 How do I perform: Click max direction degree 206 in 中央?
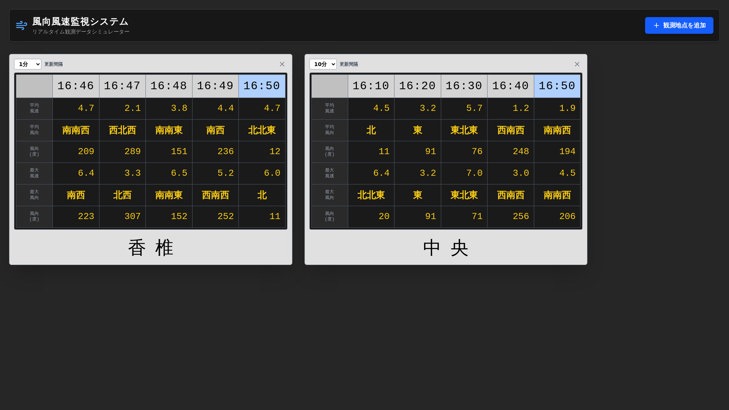tap(557, 217)
